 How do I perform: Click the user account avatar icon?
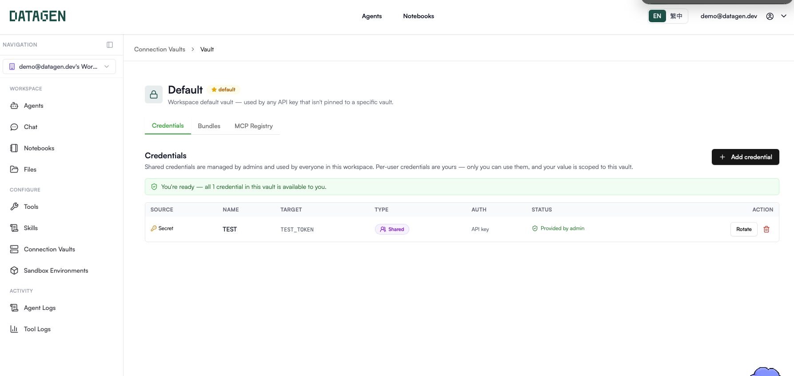tap(770, 16)
